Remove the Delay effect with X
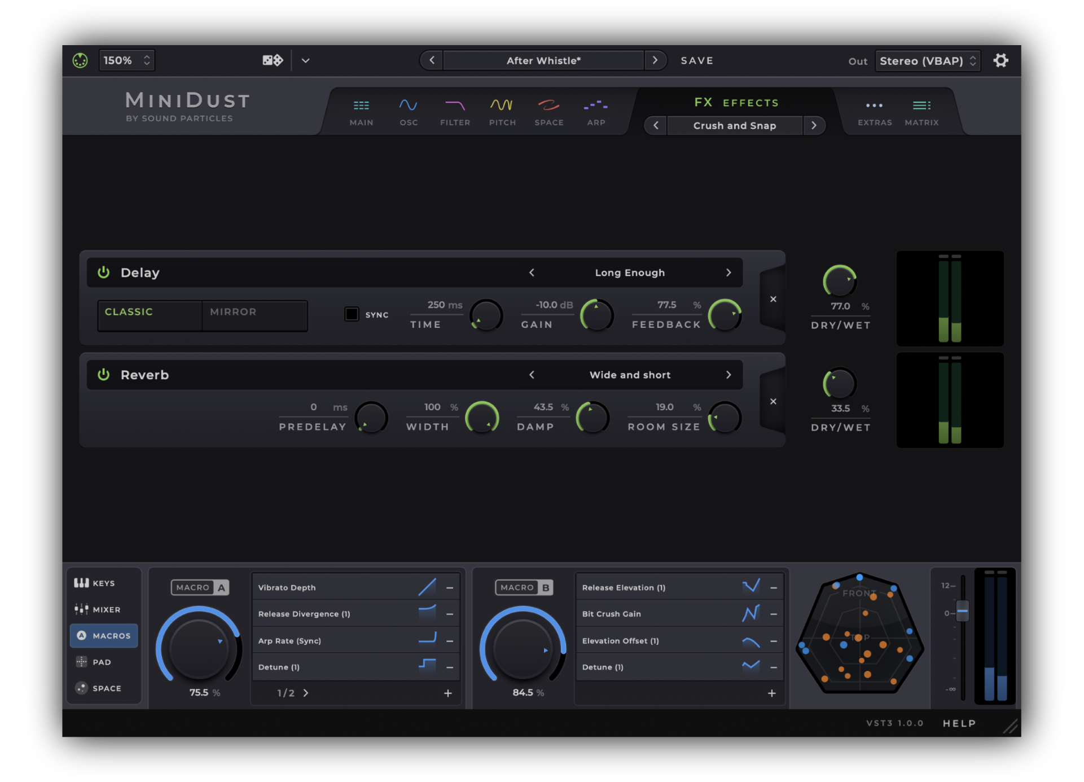Screen dimensions: 1084x782 pyautogui.click(x=773, y=299)
